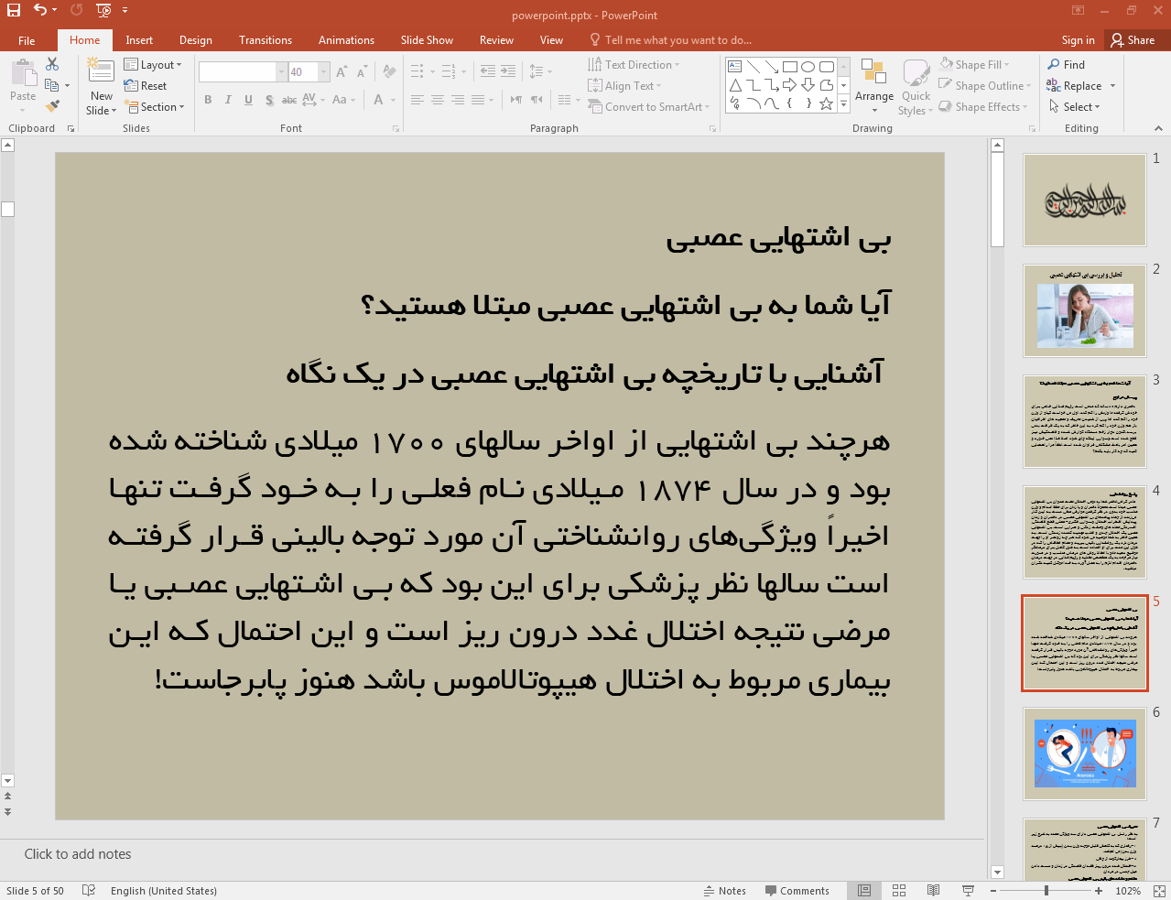Click the Share button
The image size is (1171, 900).
[x=1133, y=40]
